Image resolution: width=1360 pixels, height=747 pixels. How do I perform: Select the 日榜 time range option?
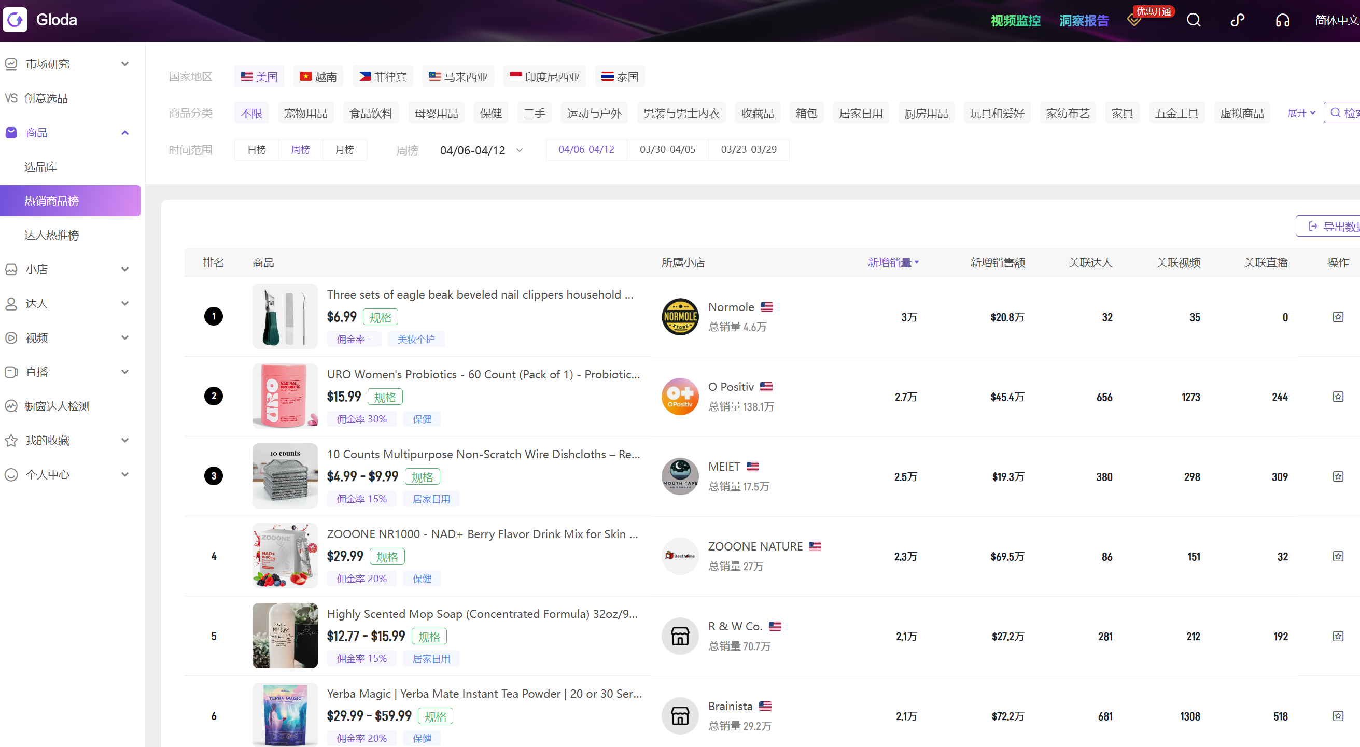click(x=257, y=150)
